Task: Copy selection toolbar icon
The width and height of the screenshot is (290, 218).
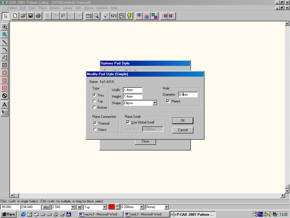Action: (56, 16)
